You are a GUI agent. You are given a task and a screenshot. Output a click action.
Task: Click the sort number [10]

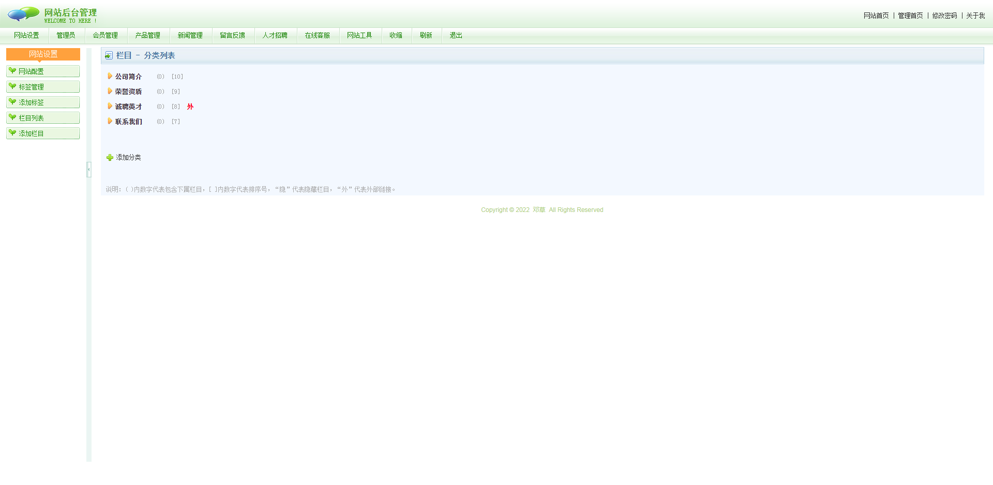tap(177, 77)
